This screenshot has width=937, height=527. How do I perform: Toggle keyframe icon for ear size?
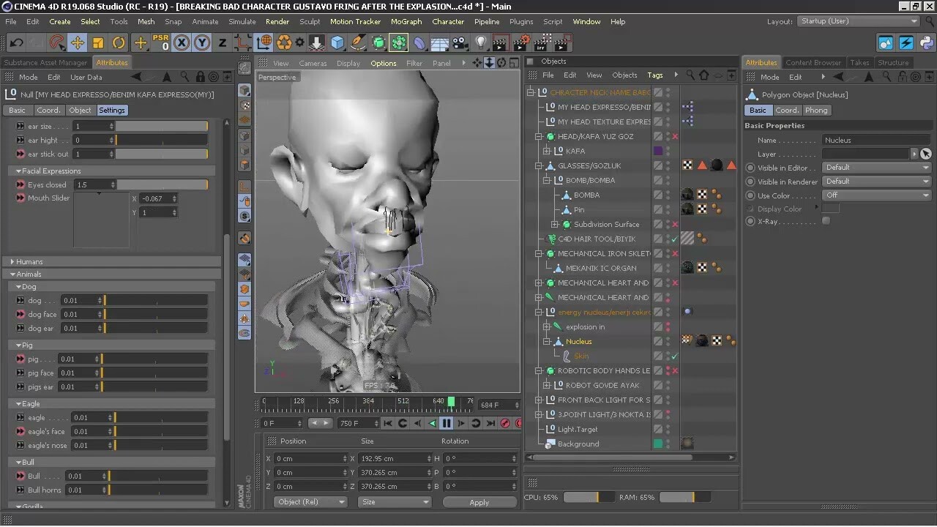[x=20, y=127]
